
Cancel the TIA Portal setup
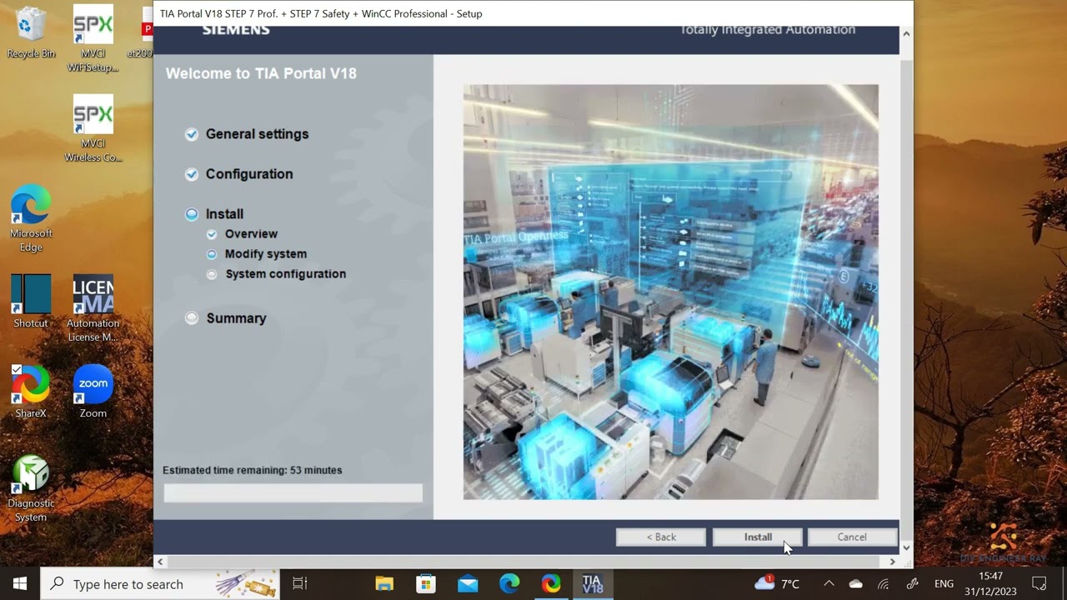click(852, 537)
